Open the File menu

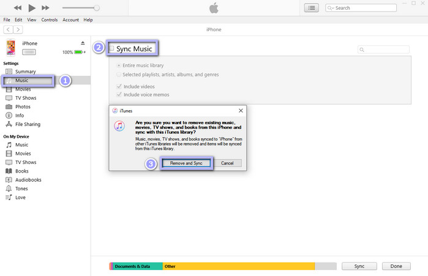point(7,20)
